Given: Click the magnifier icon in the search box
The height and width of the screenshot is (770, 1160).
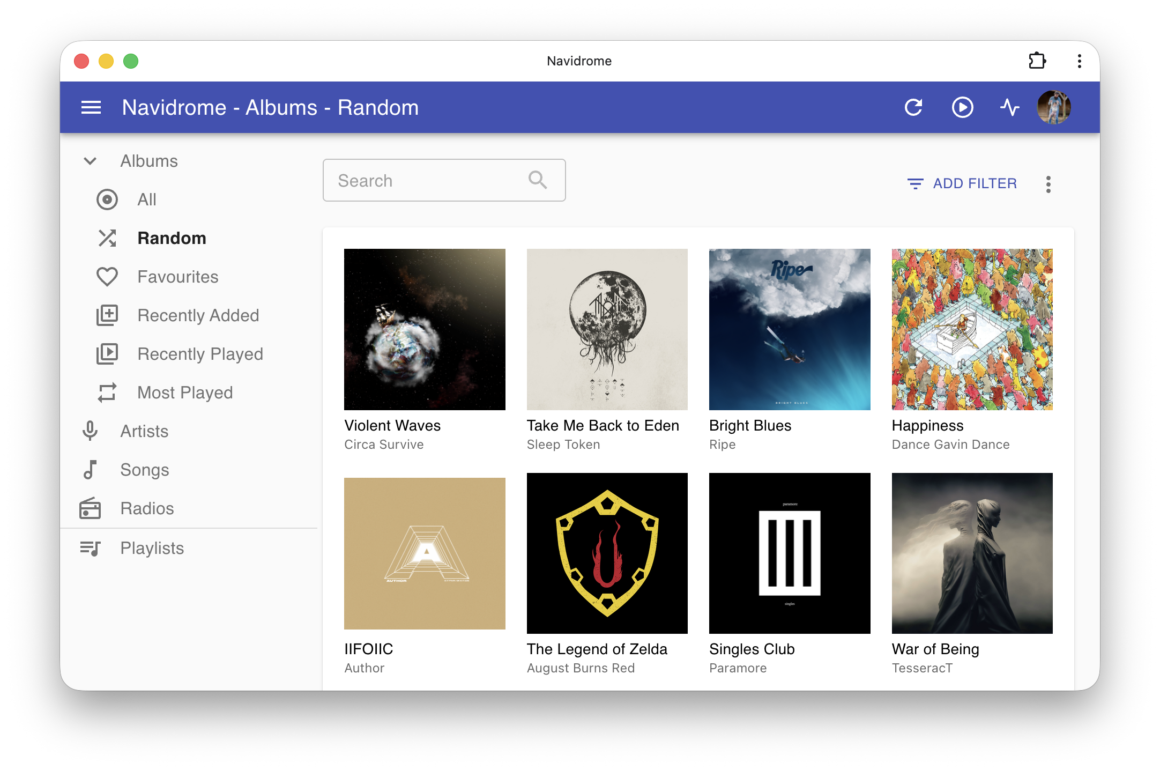Looking at the screenshot, I should (538, 180).
